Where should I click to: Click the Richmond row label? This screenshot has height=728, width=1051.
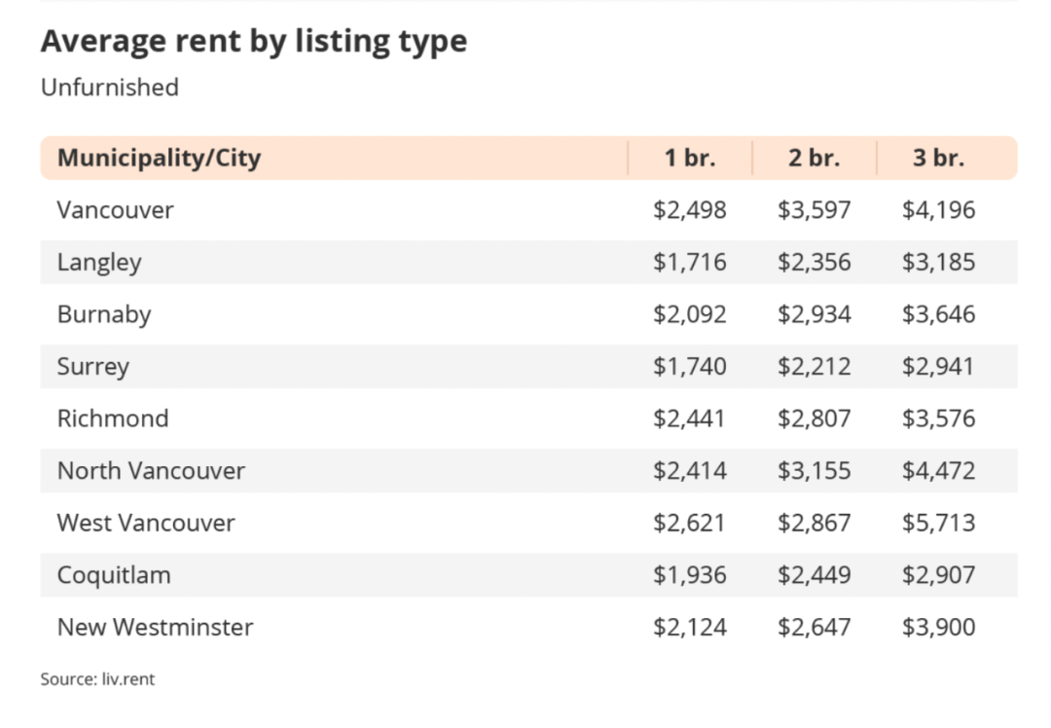[113, 419]
